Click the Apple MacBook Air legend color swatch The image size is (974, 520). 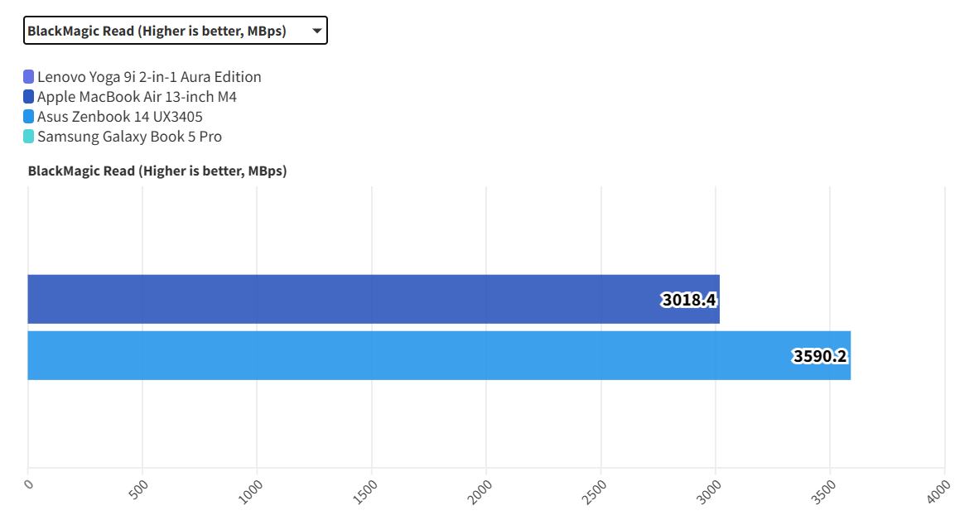(x=29, y=97)
